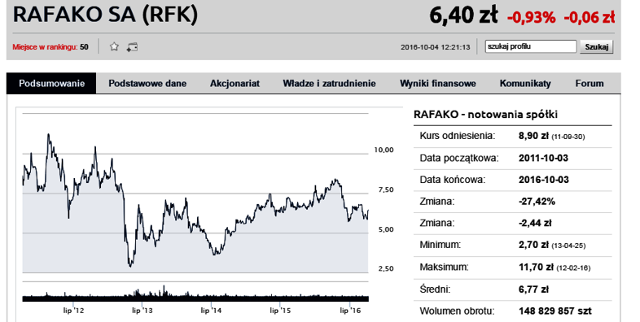
Task: Switch to the Forum tab
Action: (x=590, y=84)
